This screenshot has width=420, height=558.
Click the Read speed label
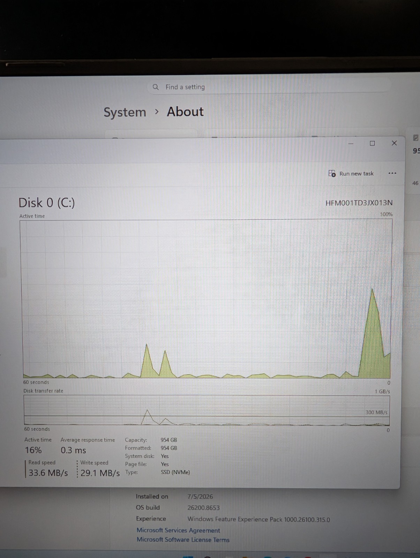(x=42, y=462)
